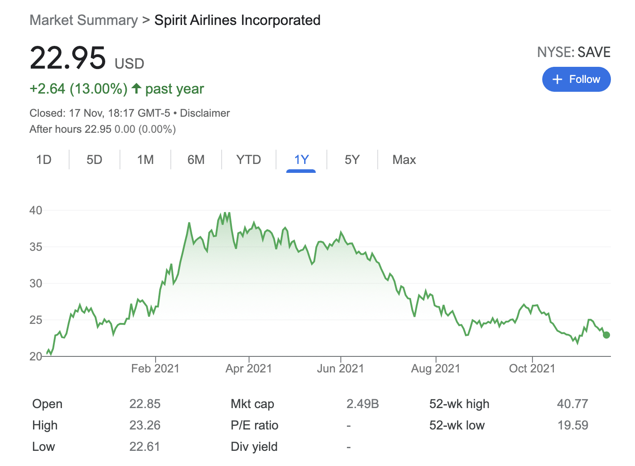The image size is (635, 466).
Task: Click the Open value 22.85
Action: pos(145,404)
